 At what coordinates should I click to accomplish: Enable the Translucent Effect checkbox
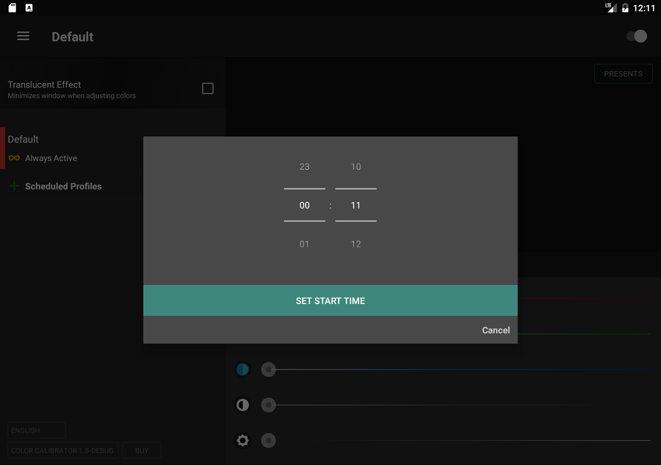click(x=208, y=88)
